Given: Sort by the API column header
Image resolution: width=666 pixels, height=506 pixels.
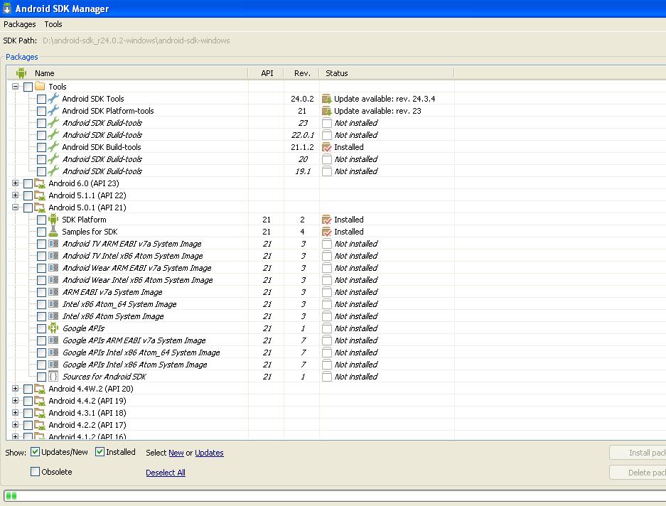Looking at the screenshot, I should (267, 73).
